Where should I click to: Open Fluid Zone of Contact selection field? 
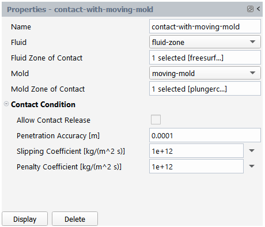click(x=205, y=58)
